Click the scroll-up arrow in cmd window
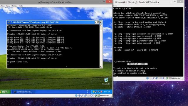Image resolution: width=188 pixels, height=106 pixels. pos(101,26)
